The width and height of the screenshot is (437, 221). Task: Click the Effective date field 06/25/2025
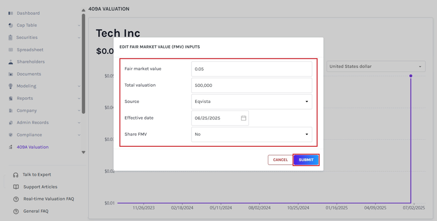220,118
